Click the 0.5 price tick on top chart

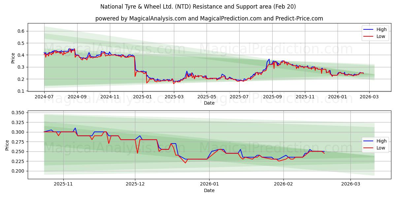[22, 43]
